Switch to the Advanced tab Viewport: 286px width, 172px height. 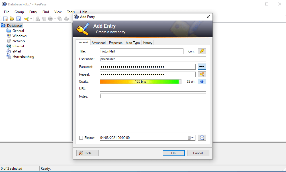pyautogui.click(x=99, y=43)
